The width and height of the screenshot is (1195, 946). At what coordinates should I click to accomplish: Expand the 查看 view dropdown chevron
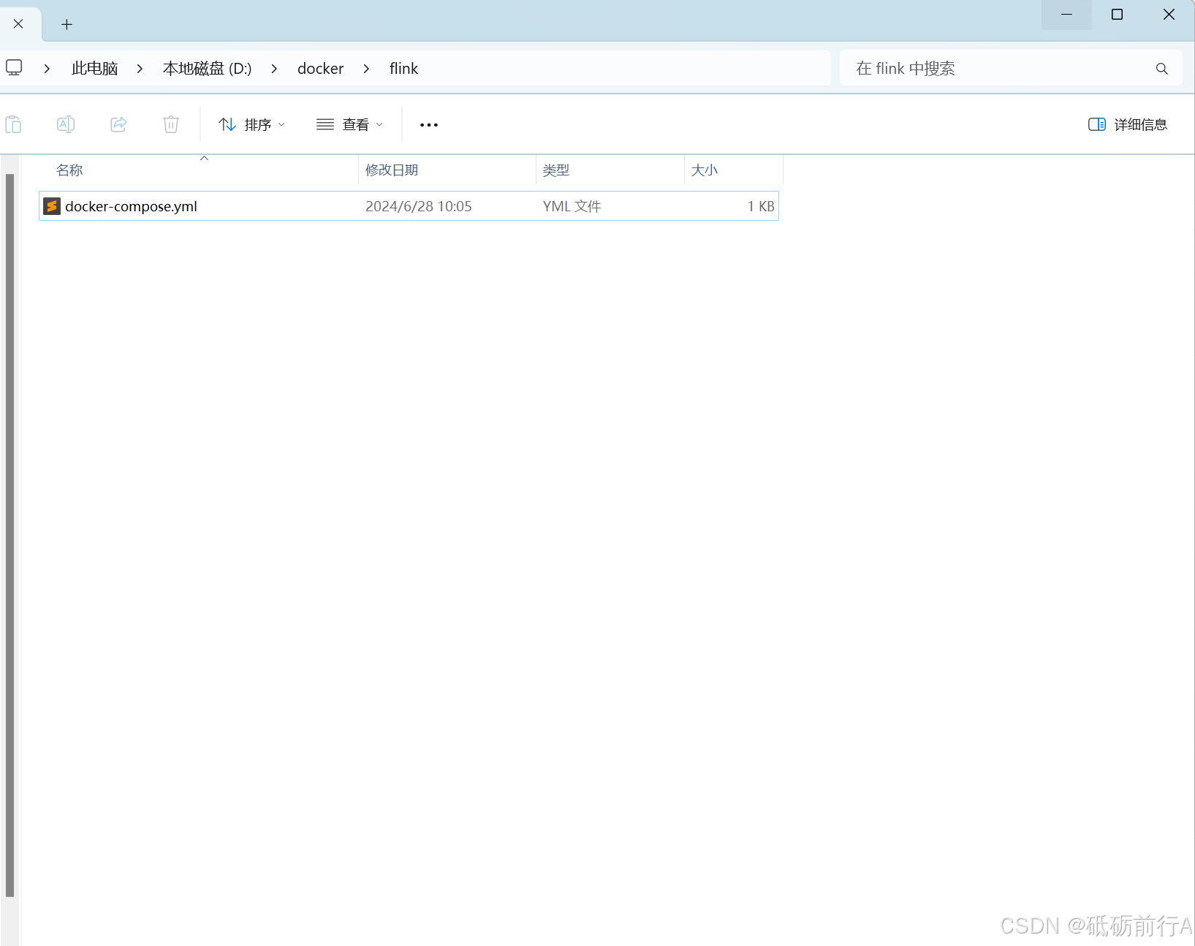pyautogui.click(x=380, y=124)
